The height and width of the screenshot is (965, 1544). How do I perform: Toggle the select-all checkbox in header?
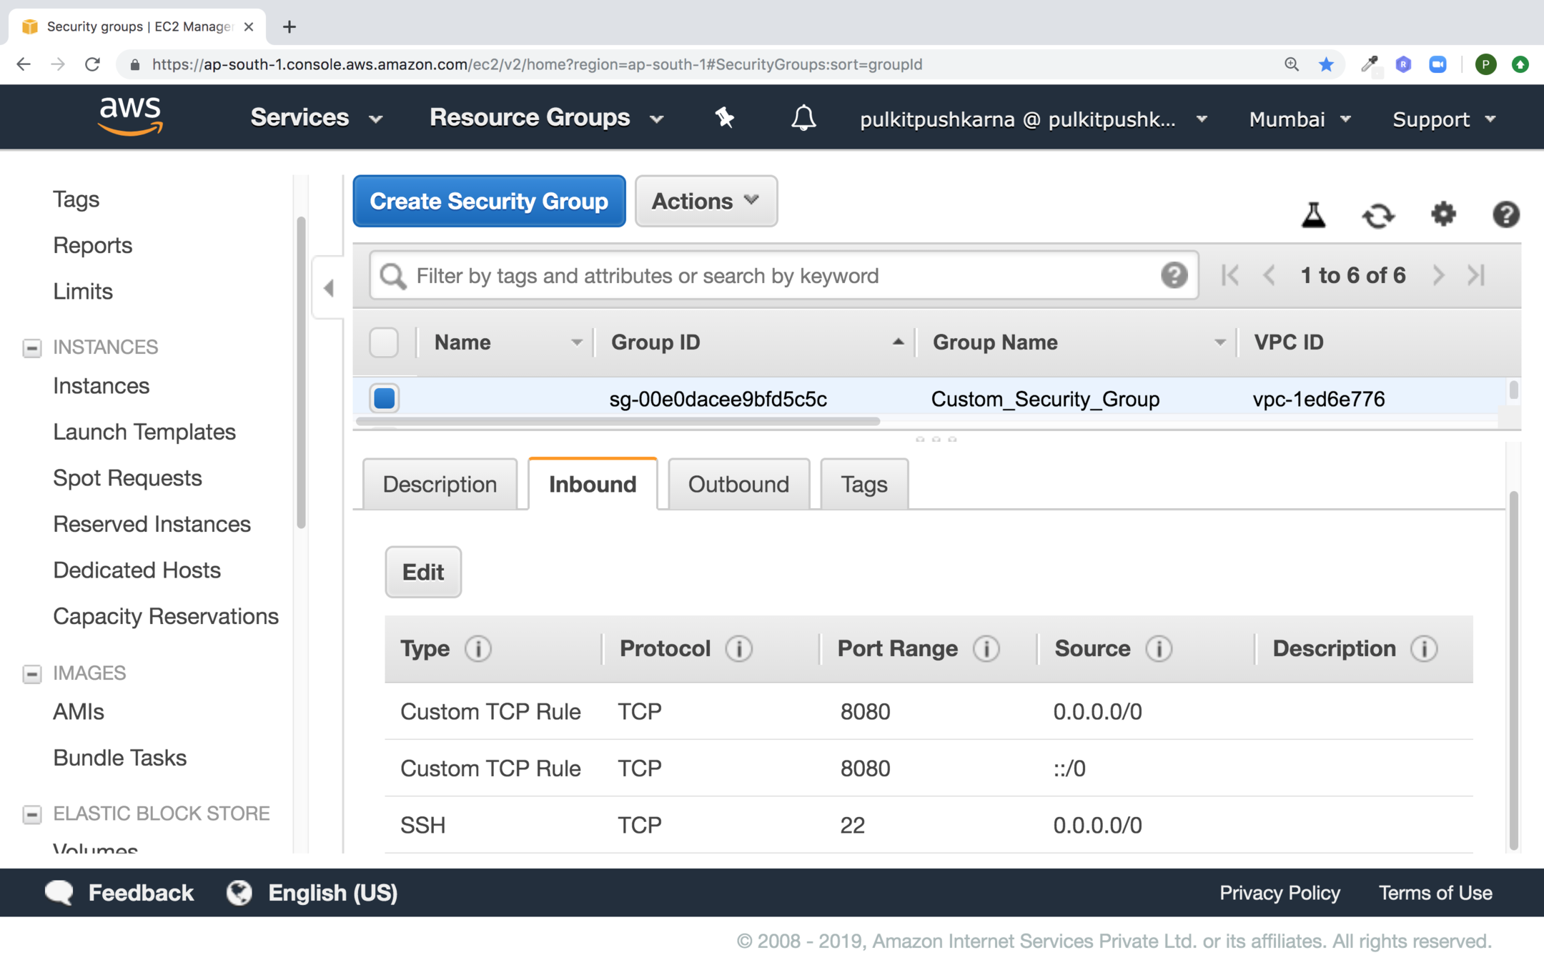pos(384,342)
